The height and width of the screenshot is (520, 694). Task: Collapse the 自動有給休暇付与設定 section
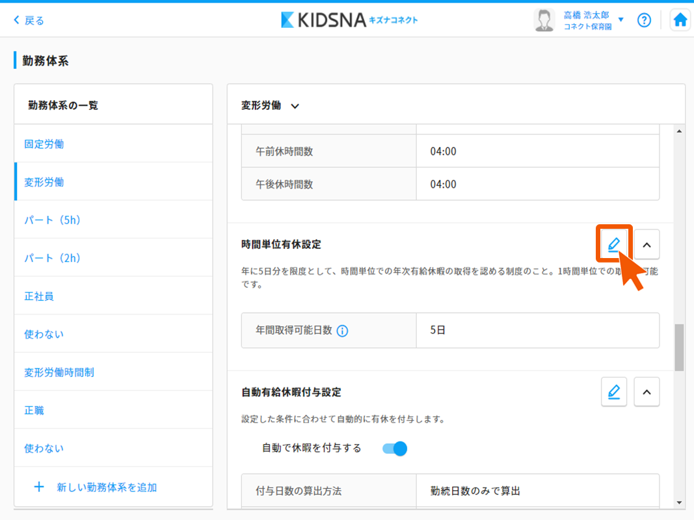point(647,392)
